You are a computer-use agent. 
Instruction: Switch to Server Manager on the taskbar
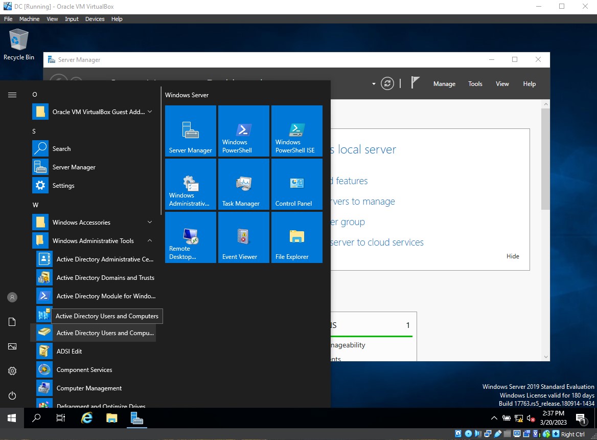tap(136, 418)
